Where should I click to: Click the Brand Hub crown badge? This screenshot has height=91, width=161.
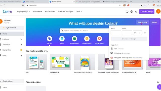point(21,50)
